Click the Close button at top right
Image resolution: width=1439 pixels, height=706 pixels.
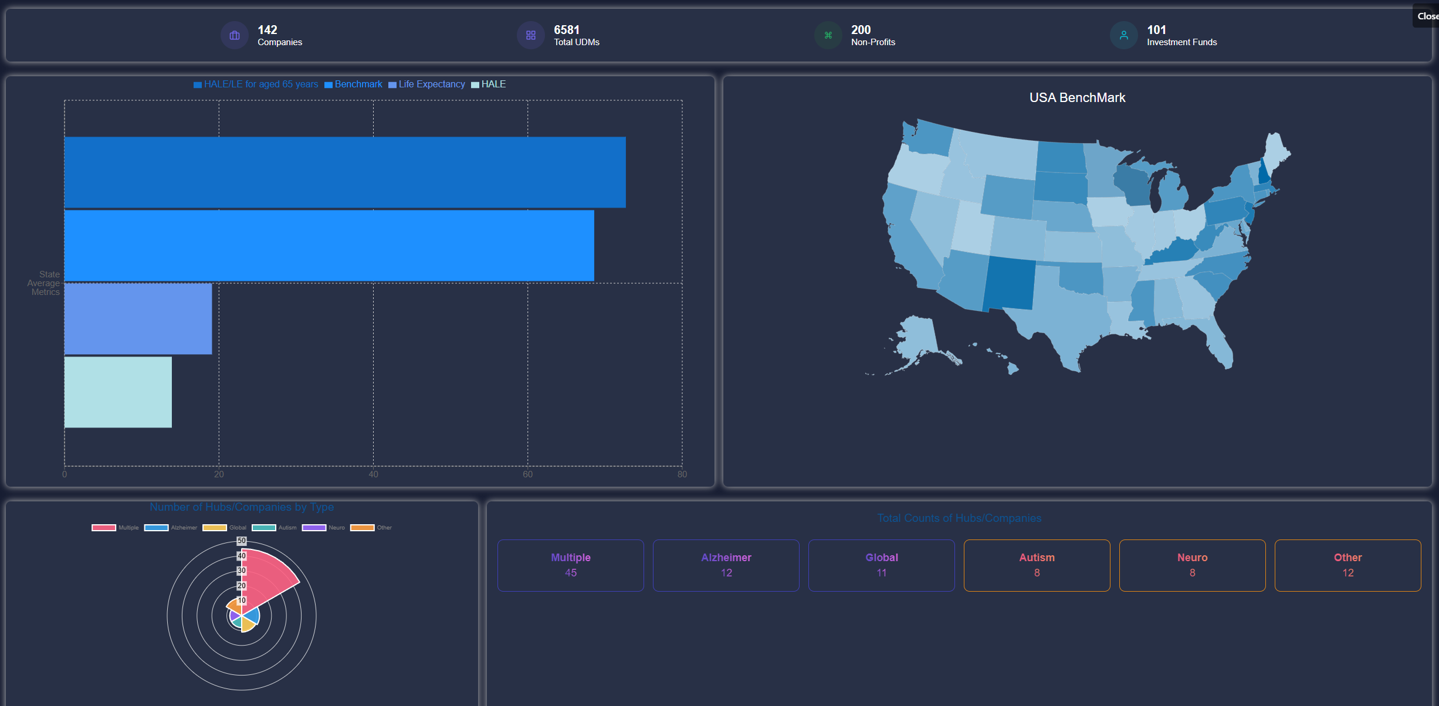(x=1427, y=16)
